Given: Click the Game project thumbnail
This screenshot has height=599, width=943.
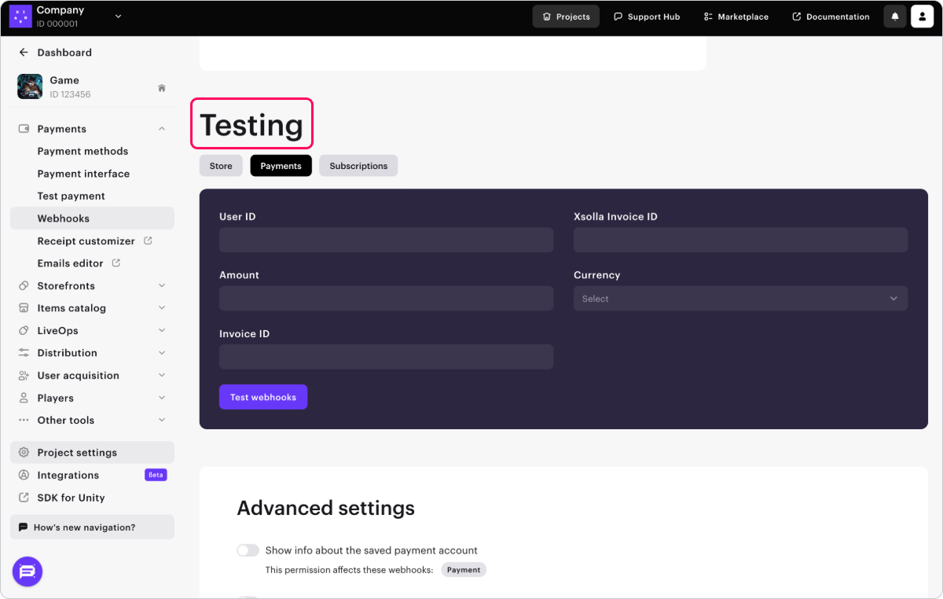Looking at the screenshot, I should (x=30, y=86).
